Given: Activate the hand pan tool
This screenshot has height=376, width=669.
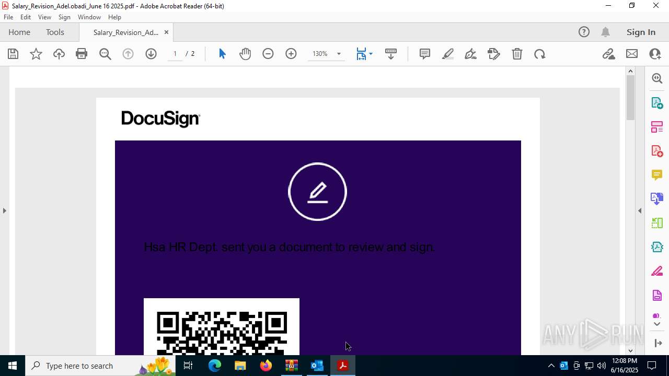Looking at the screenshot, I should tap(245, 54).
